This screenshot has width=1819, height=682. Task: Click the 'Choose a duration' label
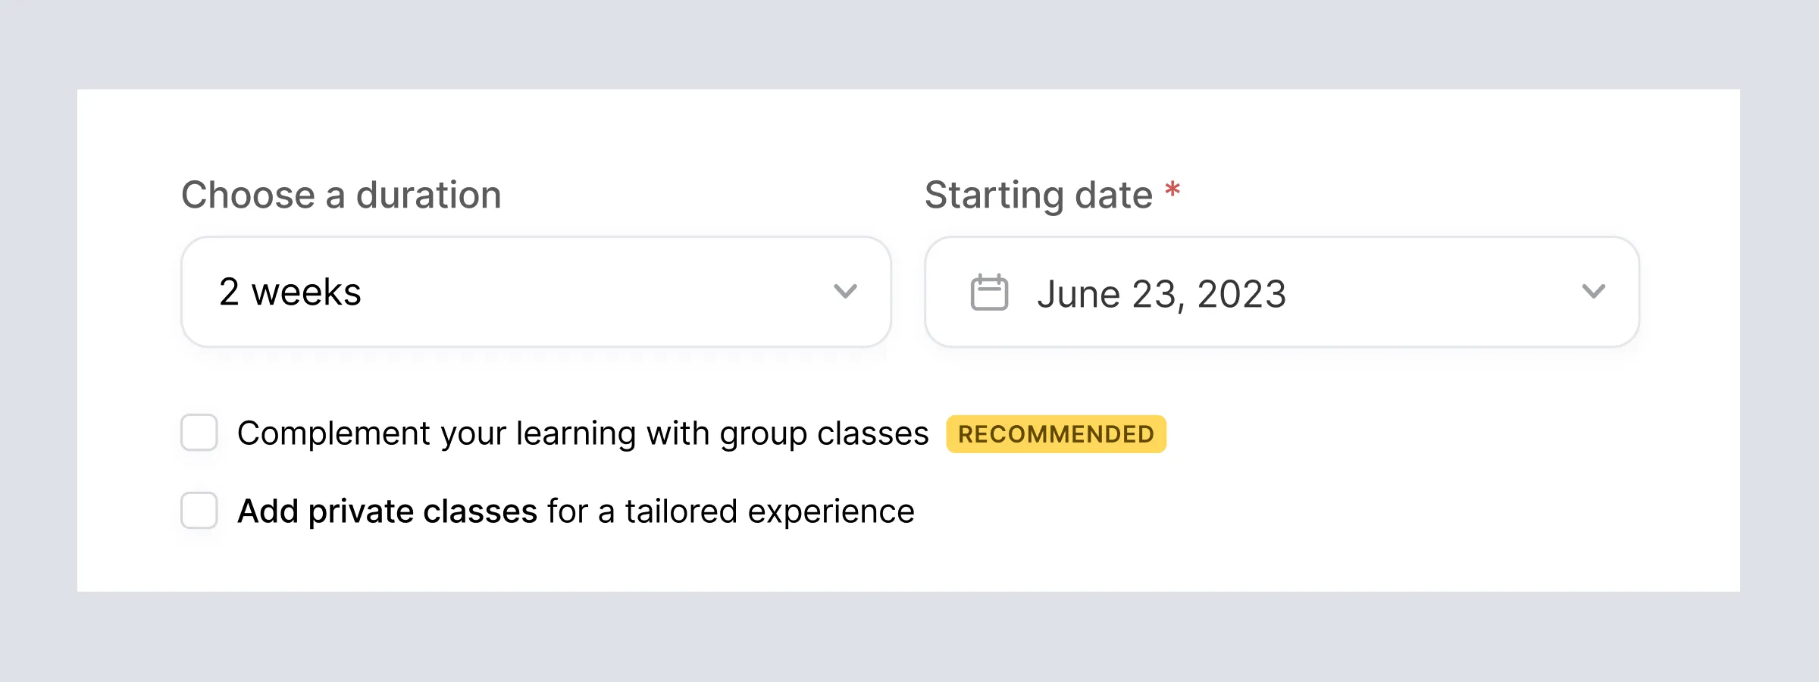(341, 195)
